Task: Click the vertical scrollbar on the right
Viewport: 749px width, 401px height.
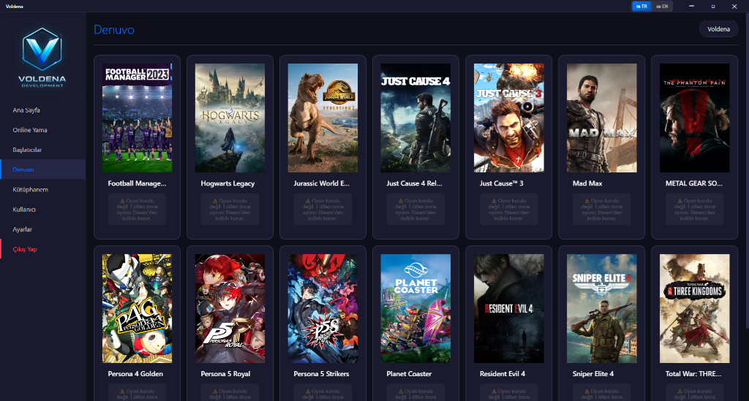Action: 747,170
